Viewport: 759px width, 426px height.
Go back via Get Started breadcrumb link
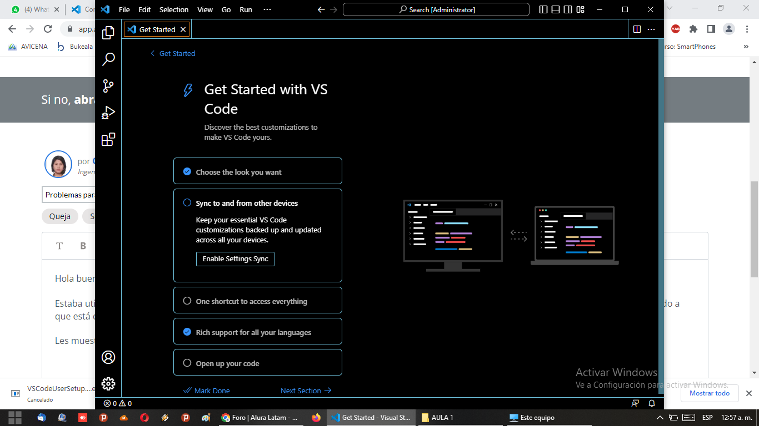pos(173,53)
